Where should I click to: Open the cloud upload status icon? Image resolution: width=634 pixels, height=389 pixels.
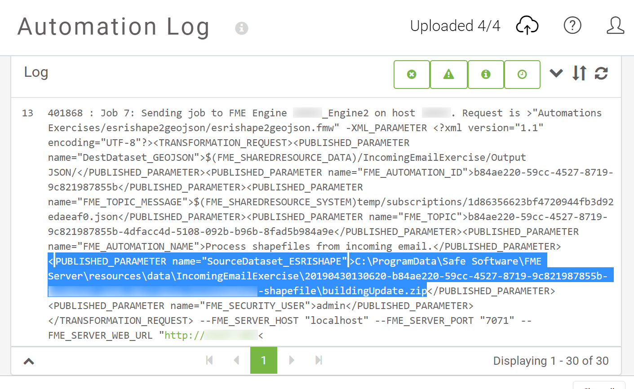[x=527, y=25]
